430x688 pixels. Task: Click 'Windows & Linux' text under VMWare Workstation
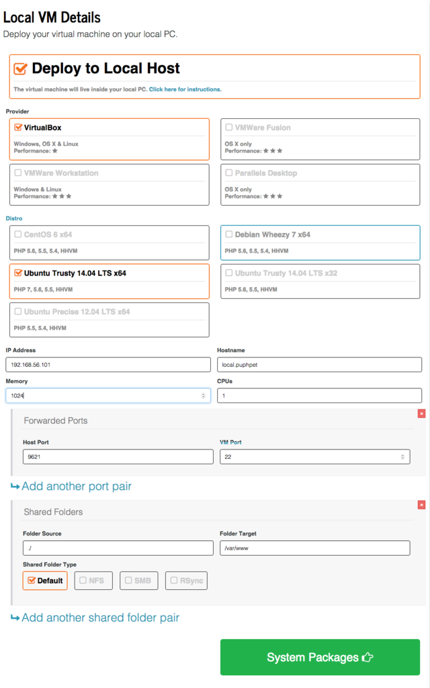pyautogui.click(x=38, y=189)
